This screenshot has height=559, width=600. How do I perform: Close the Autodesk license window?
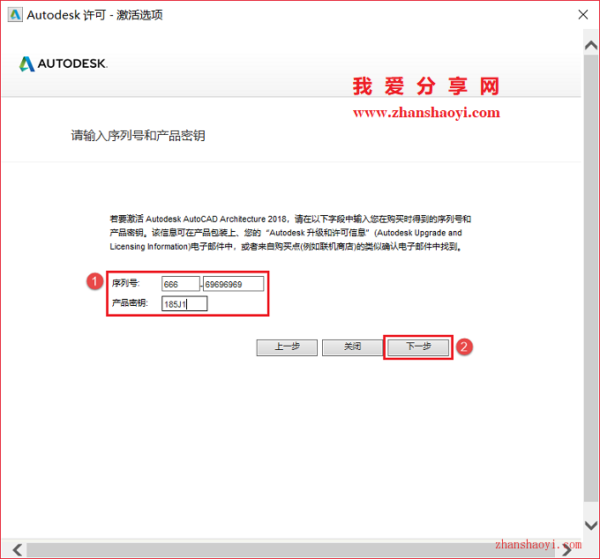pyautogui.click(x=582, y=14)
